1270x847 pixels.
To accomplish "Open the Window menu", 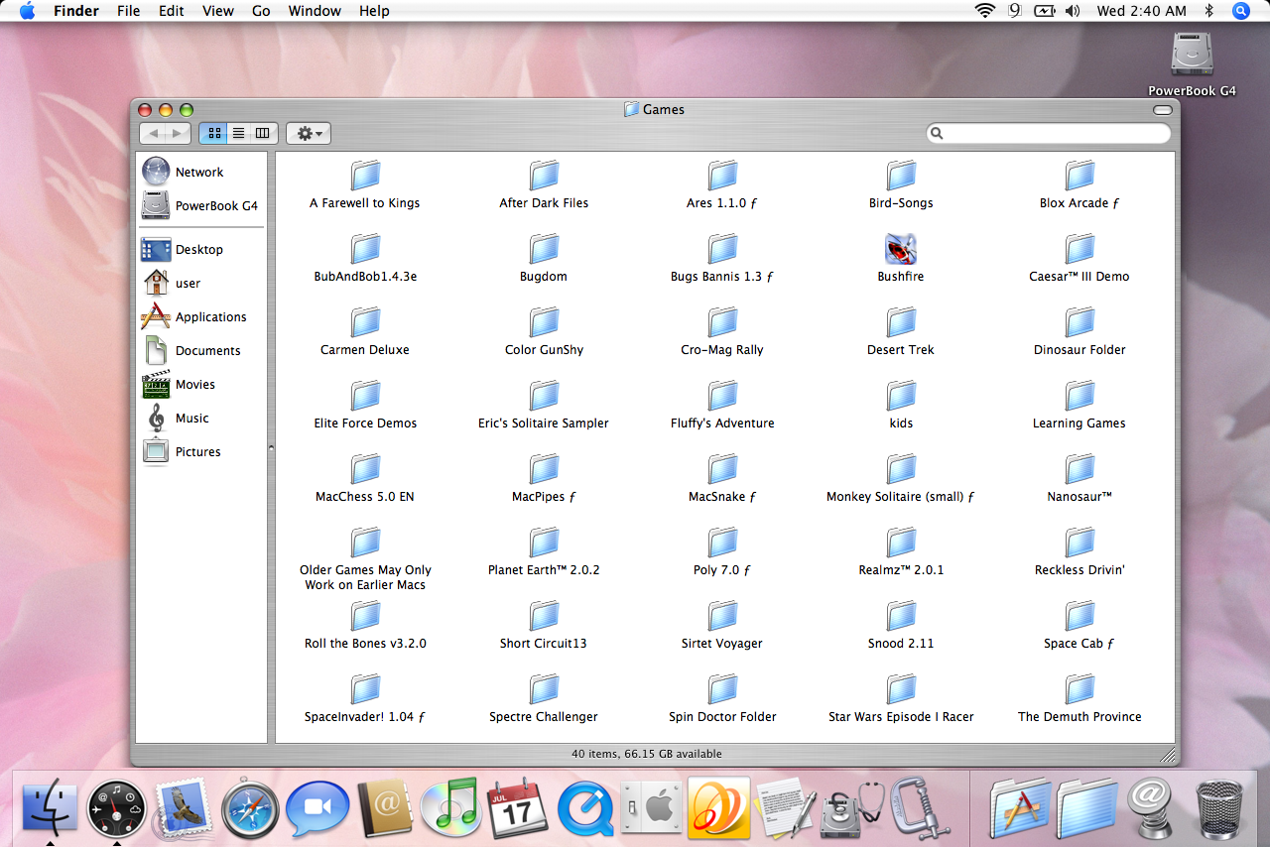I will point(315,11).
